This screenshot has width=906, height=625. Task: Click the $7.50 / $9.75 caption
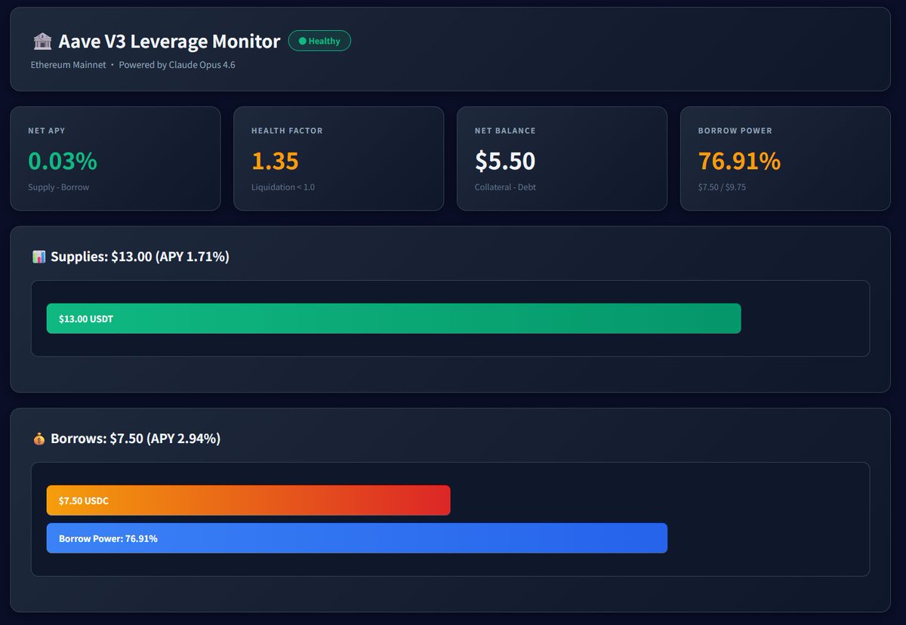(x=722, y=187)
